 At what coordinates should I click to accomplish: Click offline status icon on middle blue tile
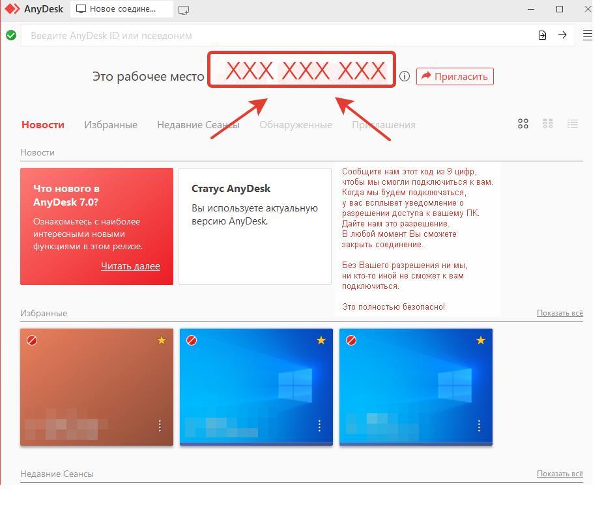(x=191, y=340)
